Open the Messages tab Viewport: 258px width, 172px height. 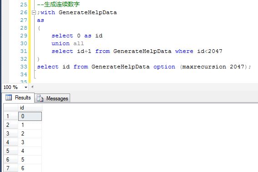tap(52, 99)
